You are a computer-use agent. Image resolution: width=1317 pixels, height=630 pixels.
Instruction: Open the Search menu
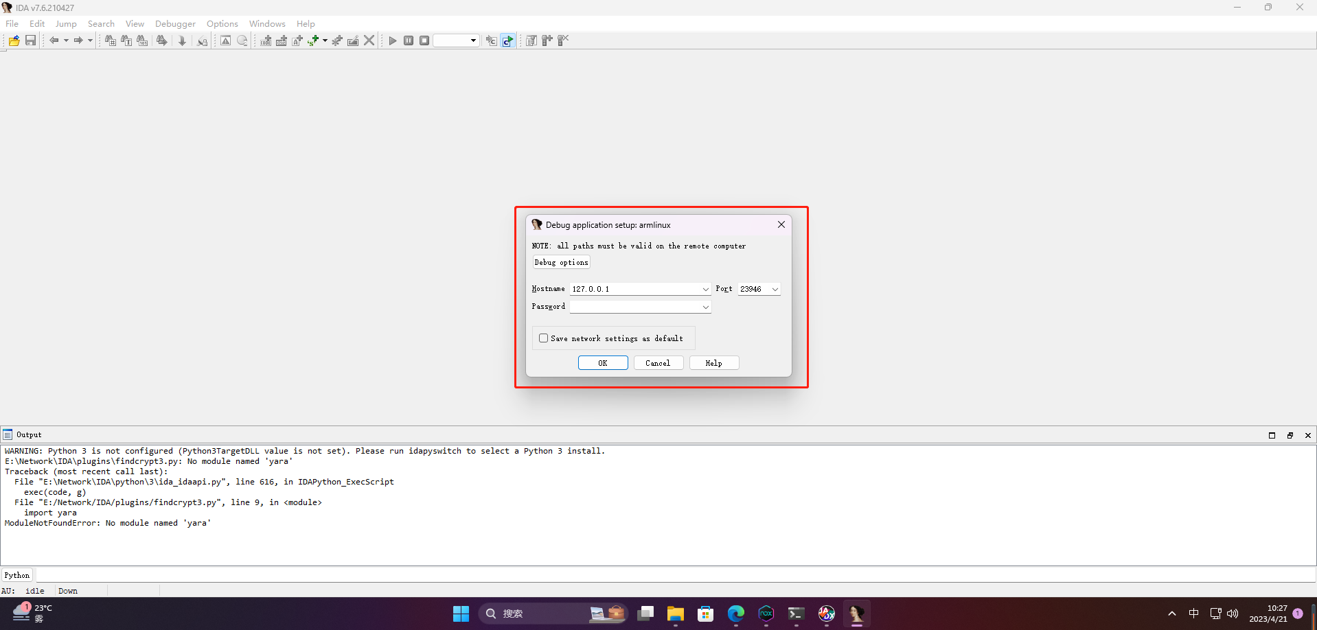coord(101,23)
